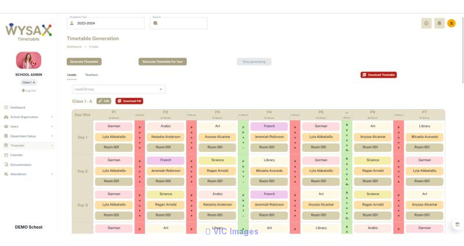Image resolution: width=464 pixels, height=246 pixels.
Task: Click the Generate Timetable button
Action: click(84, 62)
